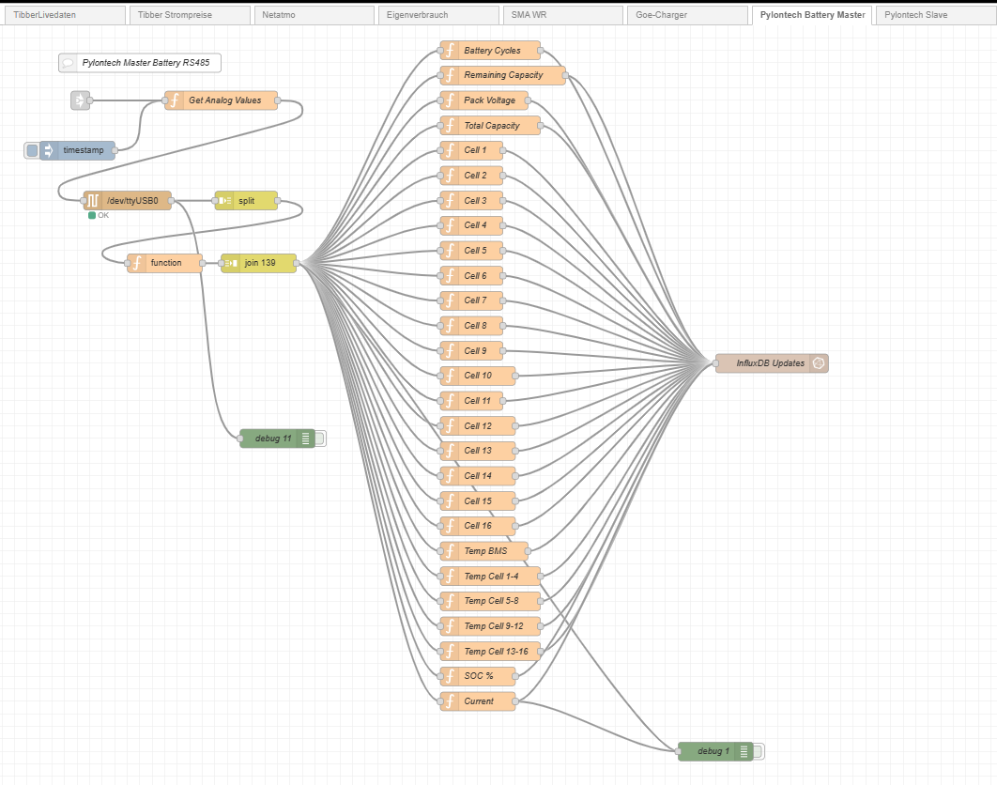Click the InfluxDB Updates node icon
The image size is (997, 785).
pos(819,363)
